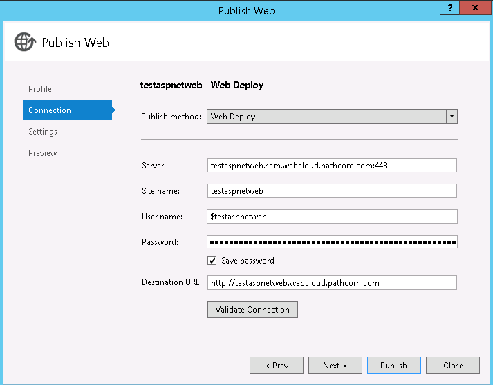Click the window title bar text
The width and height of the screenshot is (493, 385).
point(246,10)
